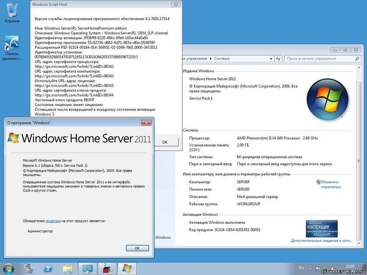Image resolution: width=367 pixels, height=275 pixels.
Task: Click the System window vertical scrollbar thumb
Action: (360, 161)
